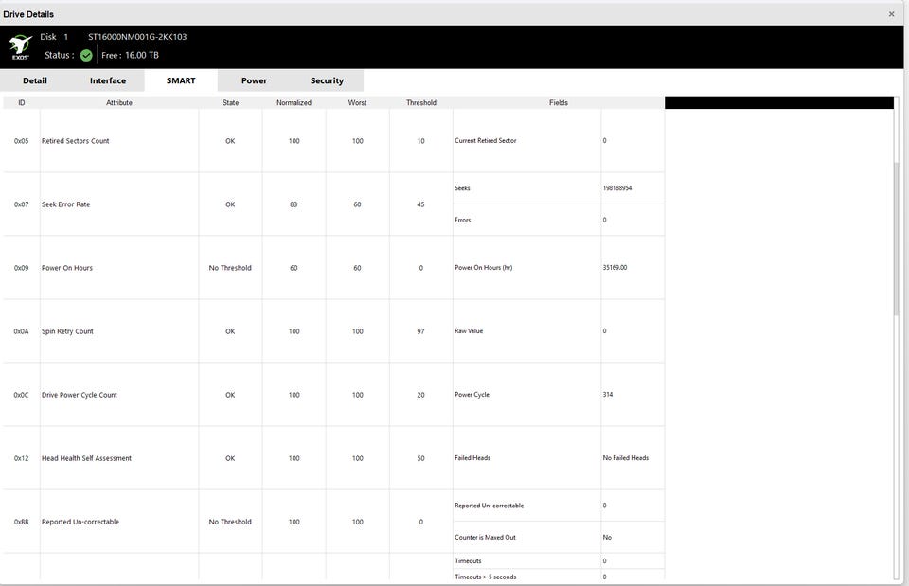This screenshot has width=909, height=586.
Task: Click the Normalized column header
Action: [x=294, y=102]
